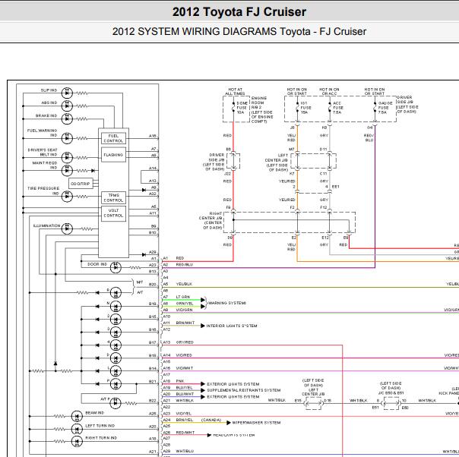
Task: Click the RED/BLU wire label at A2
Action: tap(185, 265)
